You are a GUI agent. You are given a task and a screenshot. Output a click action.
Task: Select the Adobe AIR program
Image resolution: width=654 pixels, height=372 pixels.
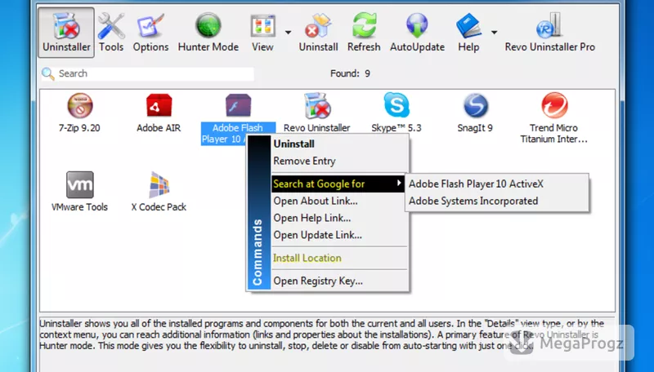click(x=159, y=113)
